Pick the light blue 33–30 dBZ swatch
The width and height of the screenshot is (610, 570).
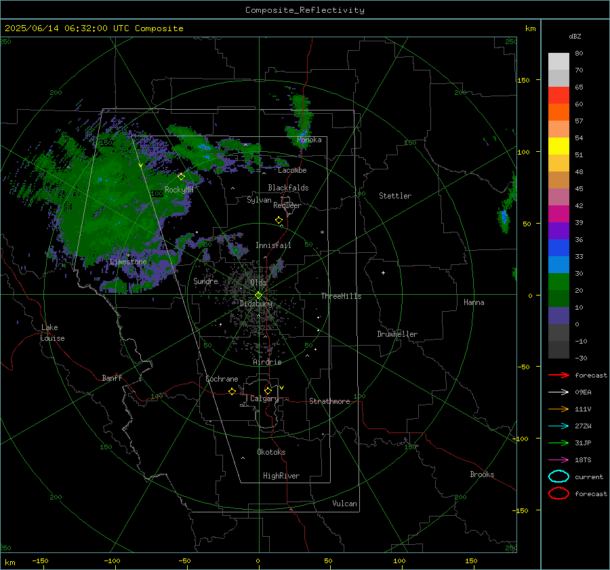coord(558,265)
